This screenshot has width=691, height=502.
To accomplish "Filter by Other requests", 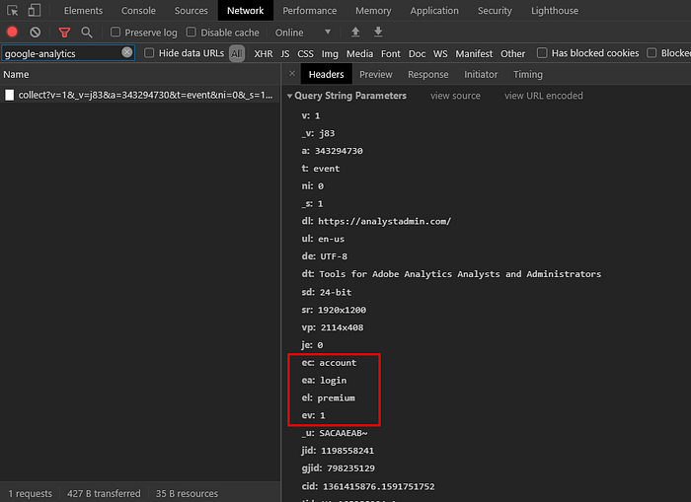I will 512,53.
